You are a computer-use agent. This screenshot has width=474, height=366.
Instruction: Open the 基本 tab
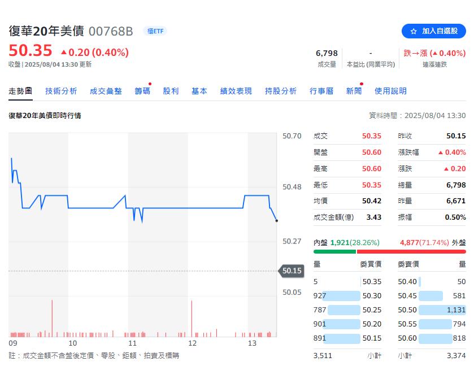tap(199, 91)
